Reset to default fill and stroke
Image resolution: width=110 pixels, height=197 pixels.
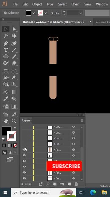[4, 139]
